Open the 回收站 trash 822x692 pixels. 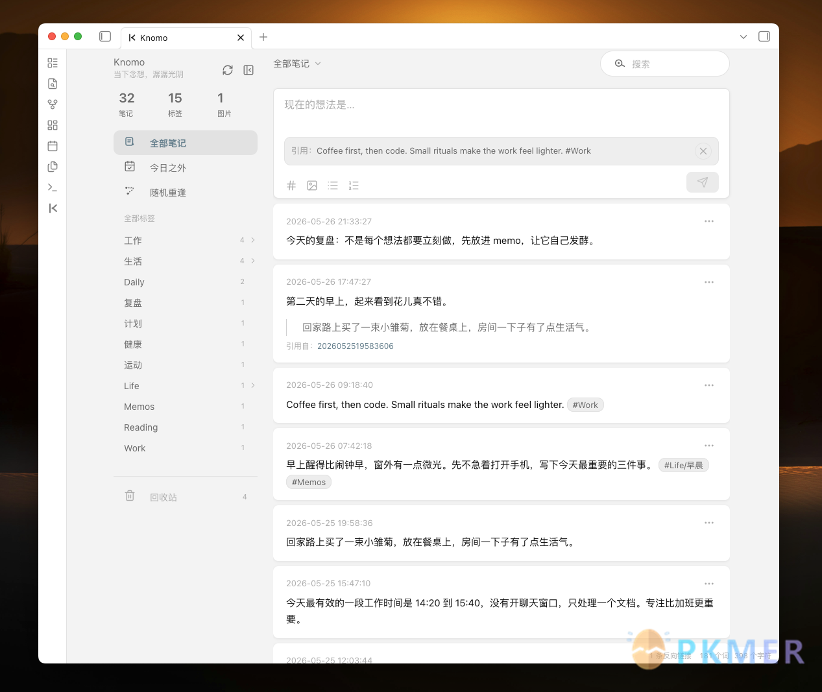pos(186,497)
